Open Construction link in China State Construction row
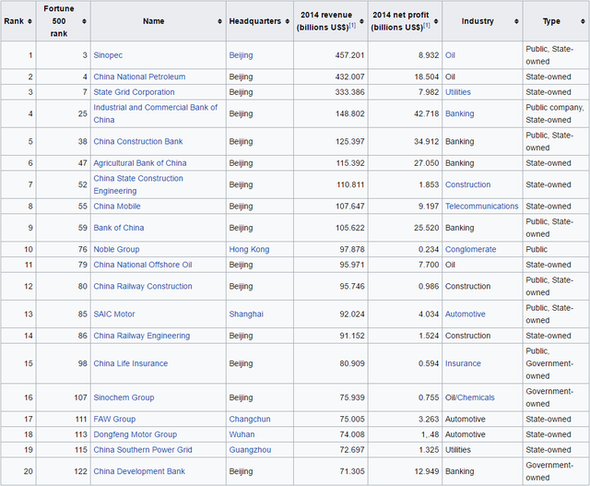This screenshot has width=590, height=486. point(467,184)
